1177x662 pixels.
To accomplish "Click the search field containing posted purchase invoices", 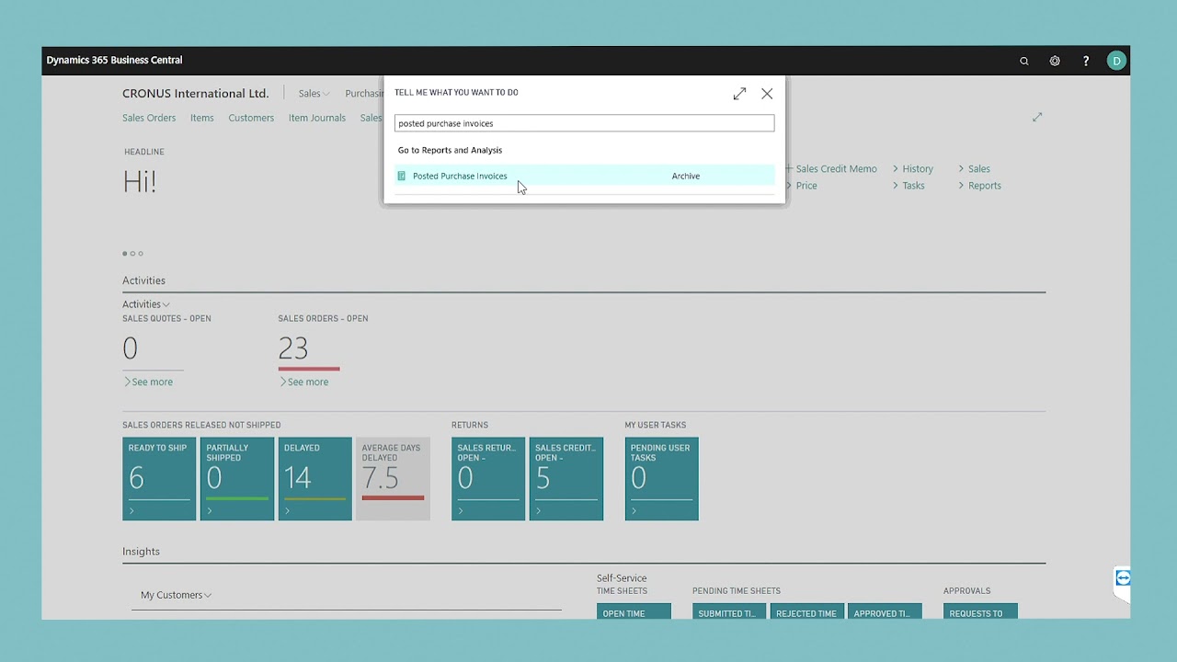I will pos(584,123).
